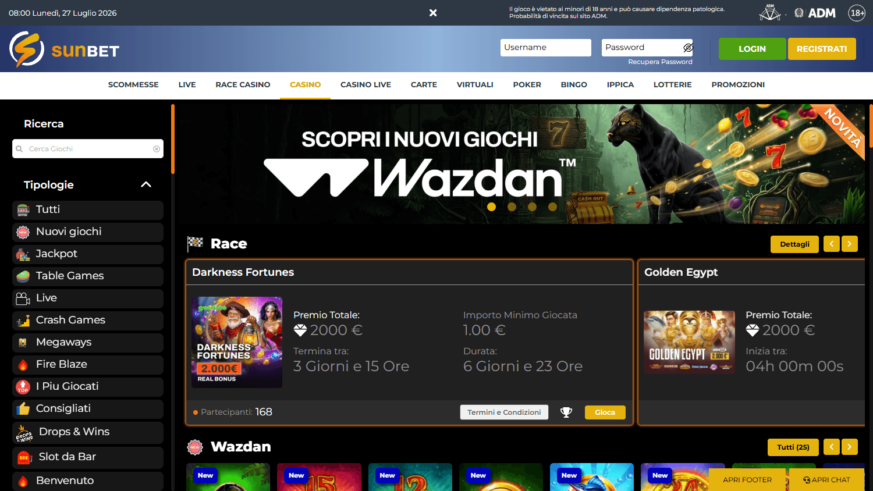Screen dimensions: 873x491
Task: Select fourth banner carousel dot
Action: 552,207
